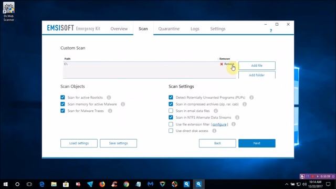
Task: Disable Scan in compressed archives
Action: [x=171, y=104]
